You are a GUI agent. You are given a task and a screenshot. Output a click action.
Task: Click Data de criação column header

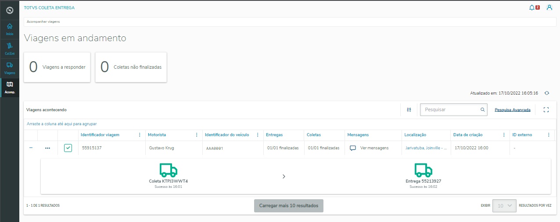coord(469,135)
